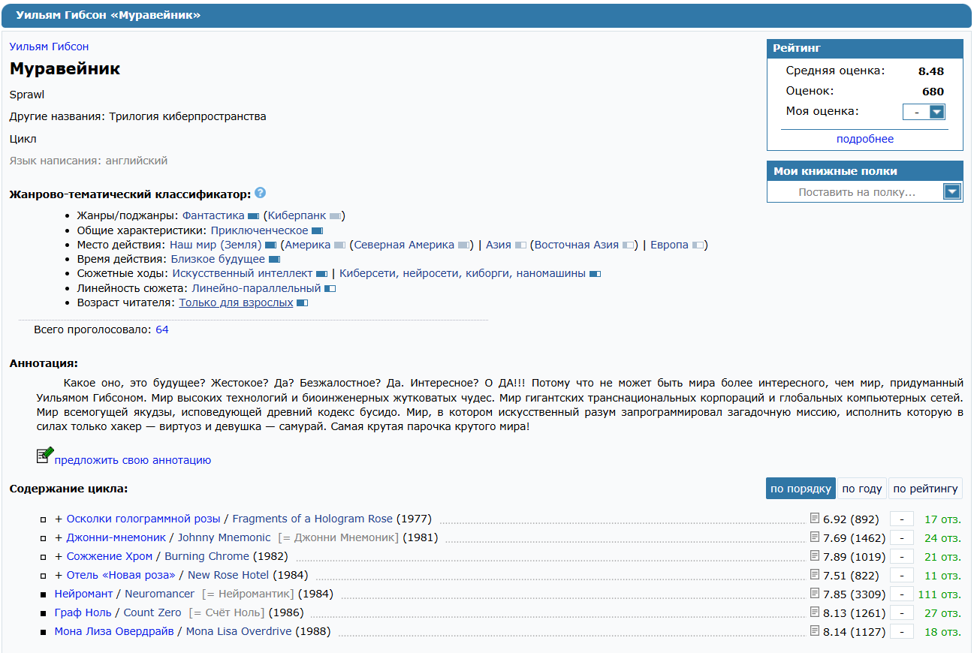The image size is (974, 653).
Task: Open the Поставить на полку dropdown
Action: click(x=864, y=192)
